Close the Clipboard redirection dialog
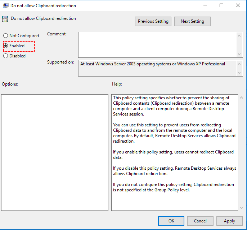Image resolution: width=247 pixels, height=230 pixels. 238,5
